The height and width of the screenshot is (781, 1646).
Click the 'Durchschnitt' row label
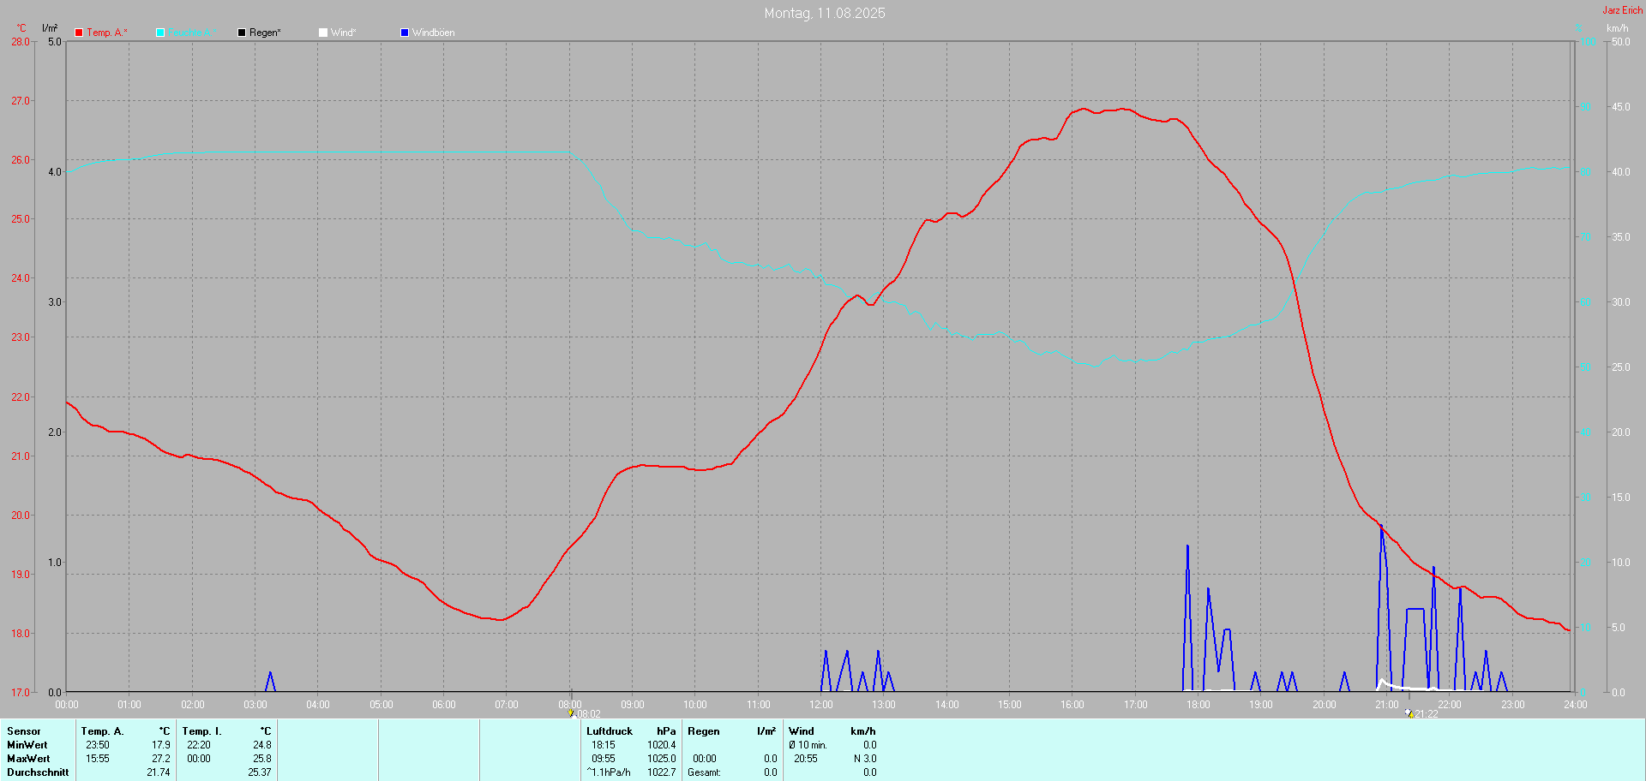[x=38, y=772]
